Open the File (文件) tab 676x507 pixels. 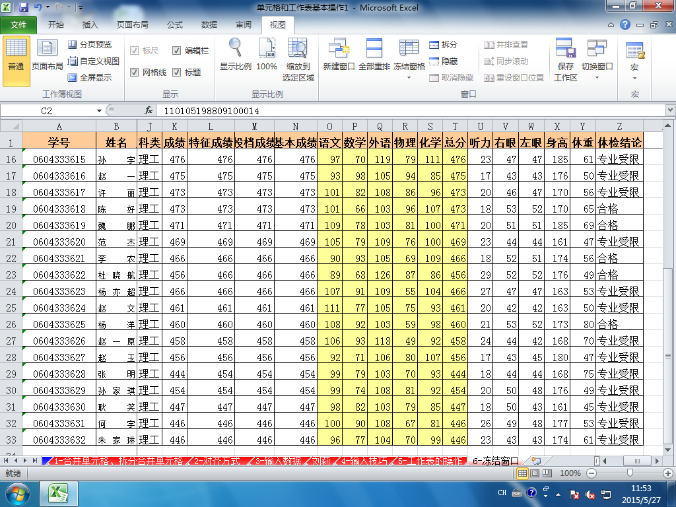(x=18, y=25)
